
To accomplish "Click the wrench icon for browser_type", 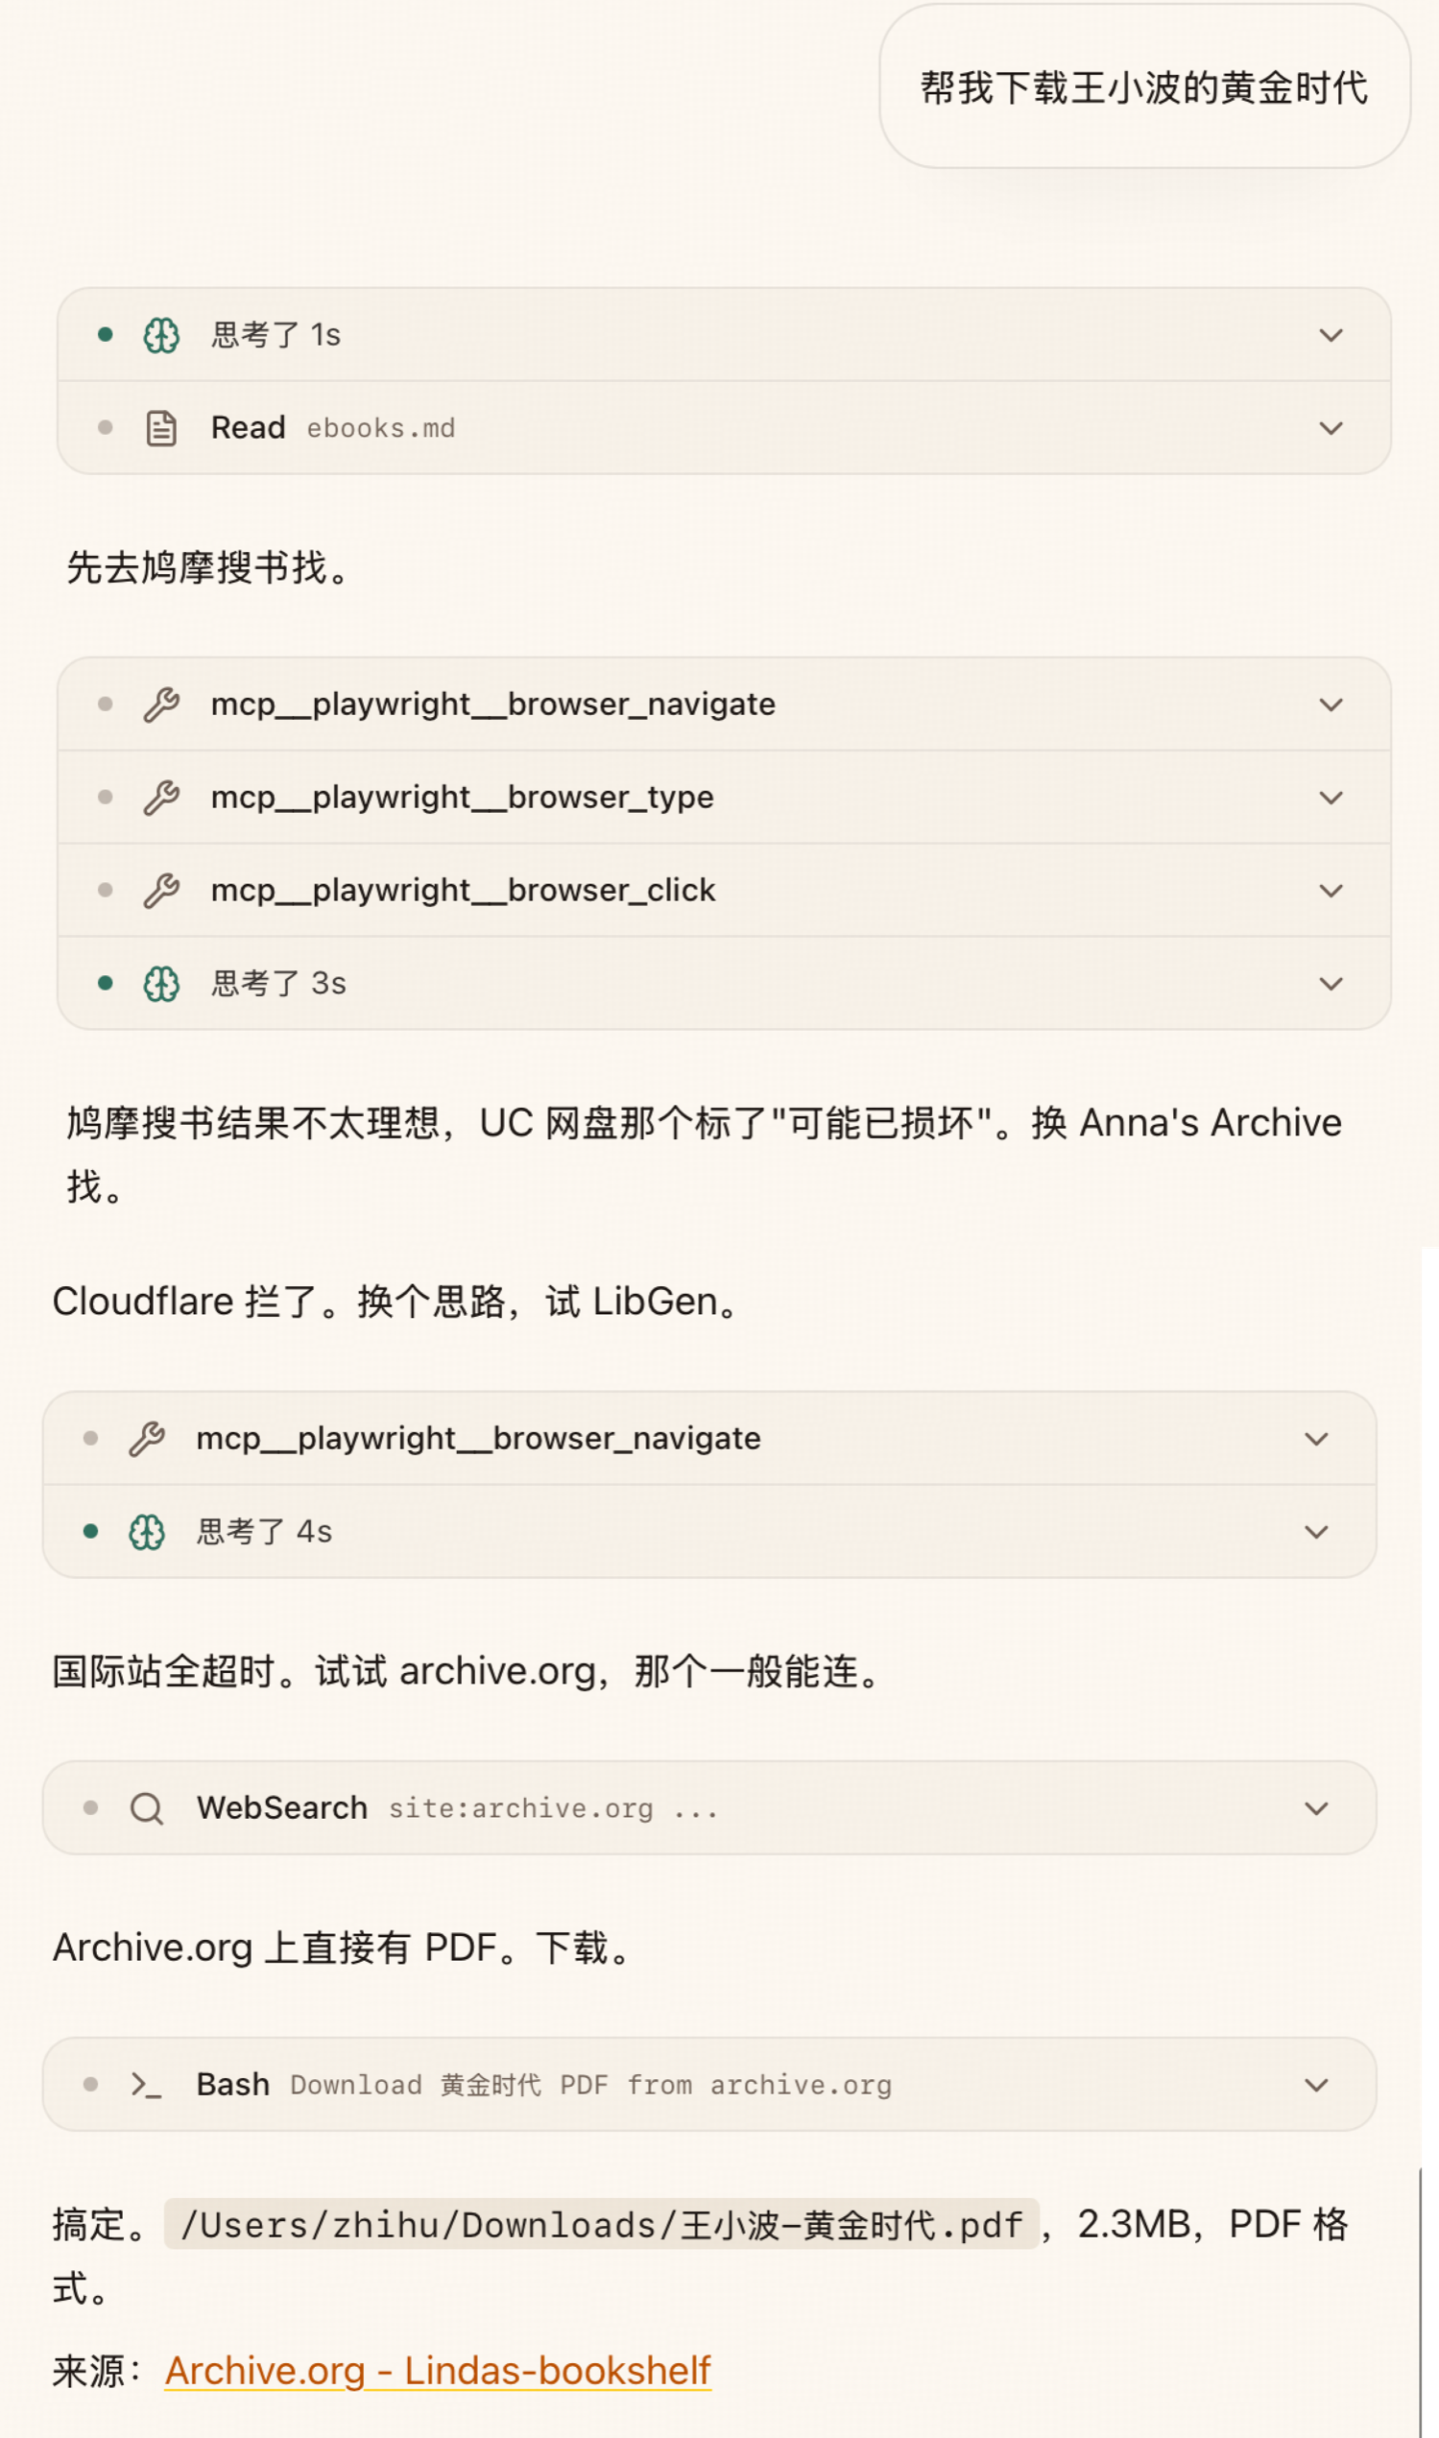I will click(161, 798).
